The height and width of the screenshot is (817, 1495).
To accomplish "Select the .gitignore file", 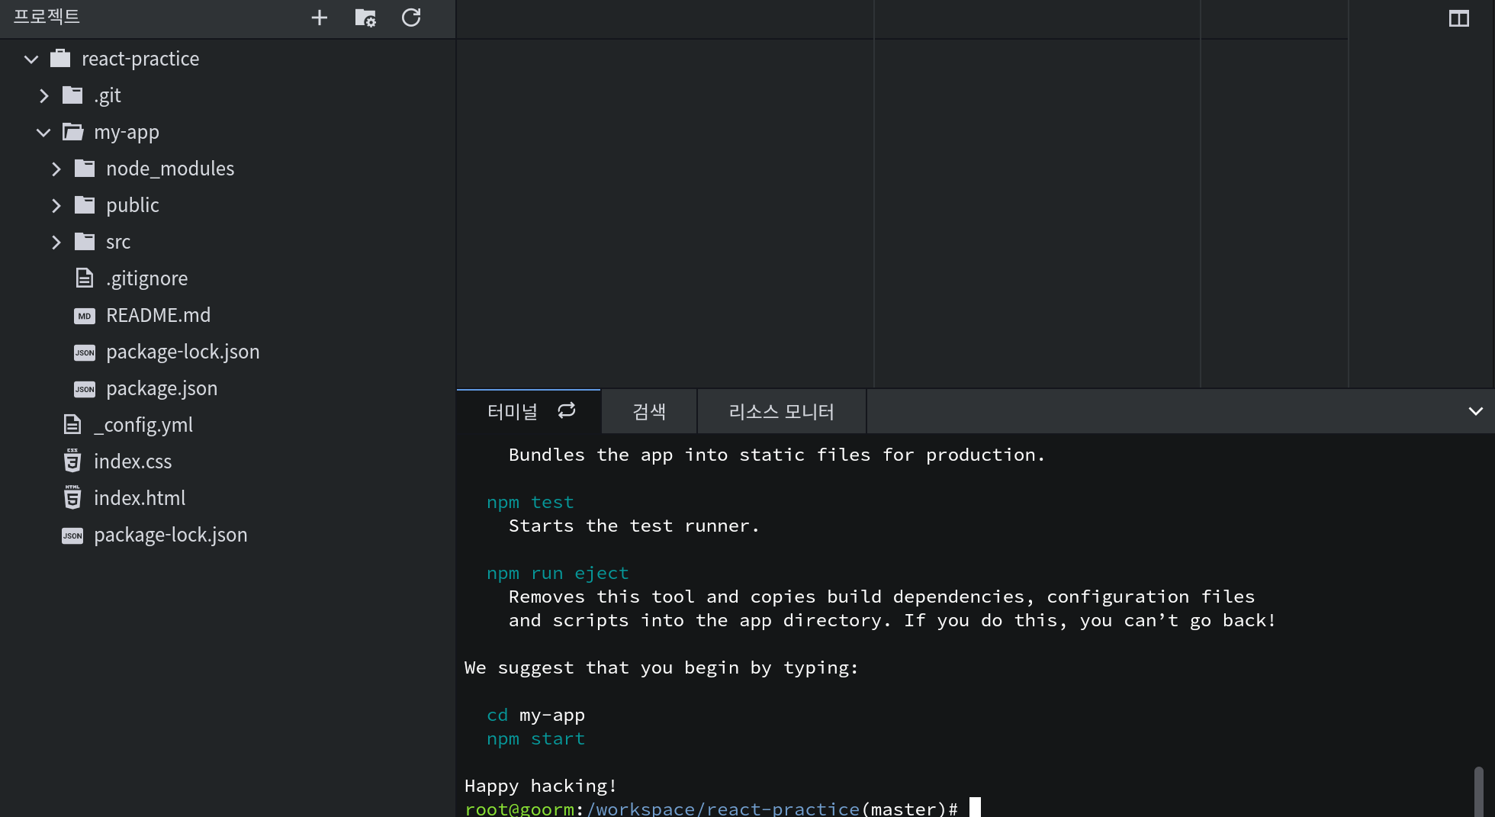I will pyautogui.click(x=146, y=278).
